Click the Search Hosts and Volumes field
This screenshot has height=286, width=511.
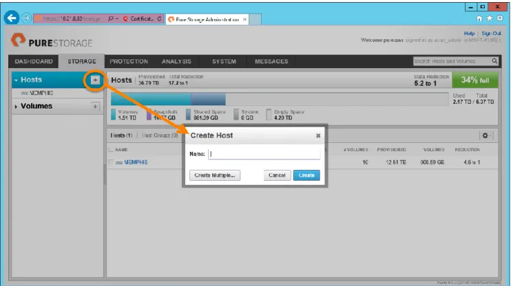pos(452,61)
